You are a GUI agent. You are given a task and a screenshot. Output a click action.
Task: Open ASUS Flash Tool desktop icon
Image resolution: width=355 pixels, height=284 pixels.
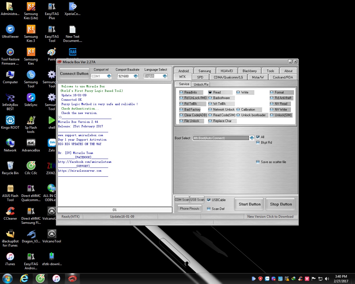10,193
